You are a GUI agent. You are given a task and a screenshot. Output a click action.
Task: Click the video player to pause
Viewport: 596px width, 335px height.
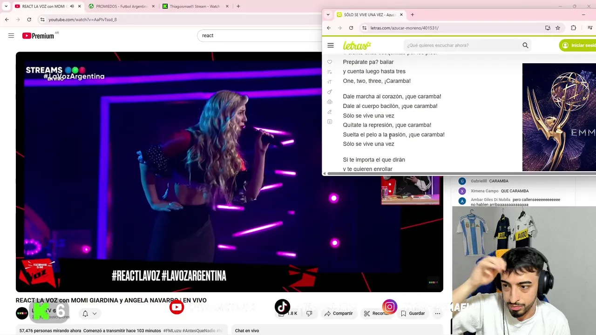(x=229, y=172)
